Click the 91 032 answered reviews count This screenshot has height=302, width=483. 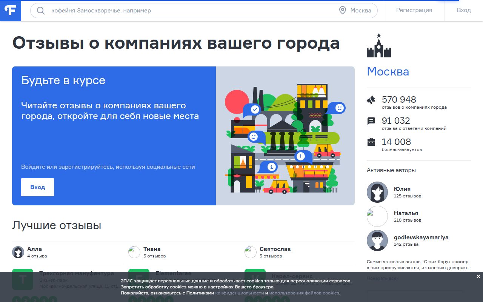pyautogui.click(x=396, y=120)
